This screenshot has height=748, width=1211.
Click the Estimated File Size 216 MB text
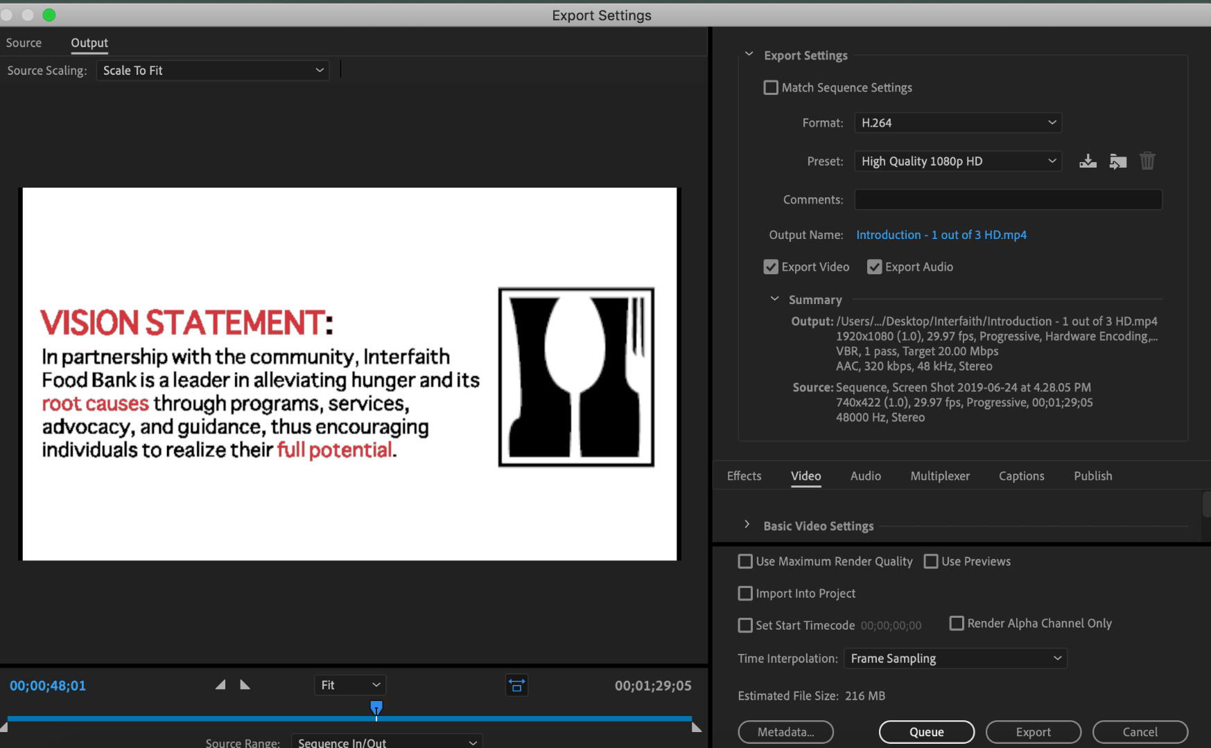811,696
